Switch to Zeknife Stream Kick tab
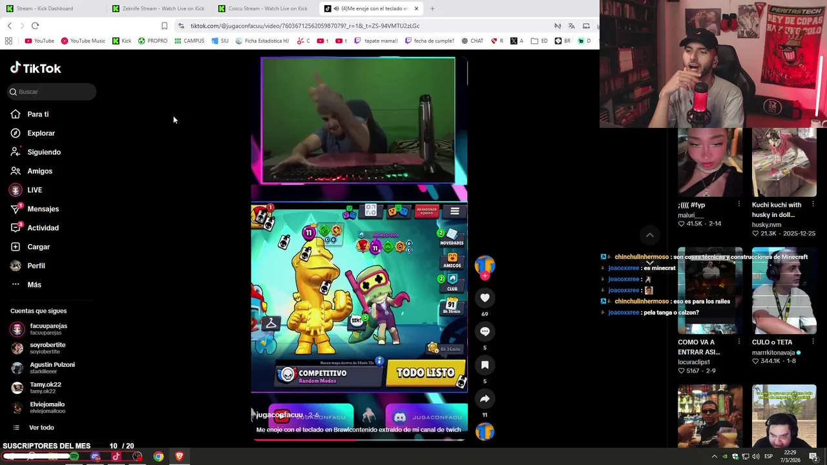This screenshot has height=465, width=827. coord(159,8)
